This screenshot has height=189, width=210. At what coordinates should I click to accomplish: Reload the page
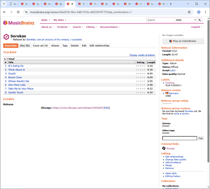[18, 12]
